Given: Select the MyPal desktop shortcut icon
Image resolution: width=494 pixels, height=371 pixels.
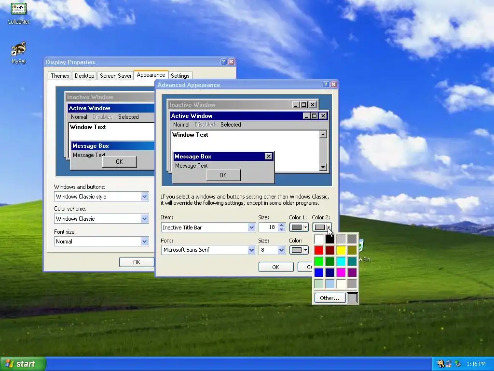Looking at the screenshot, I should pos(18,53).
